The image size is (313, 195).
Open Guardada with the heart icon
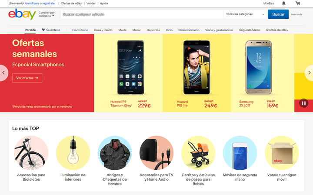point(51,30)
